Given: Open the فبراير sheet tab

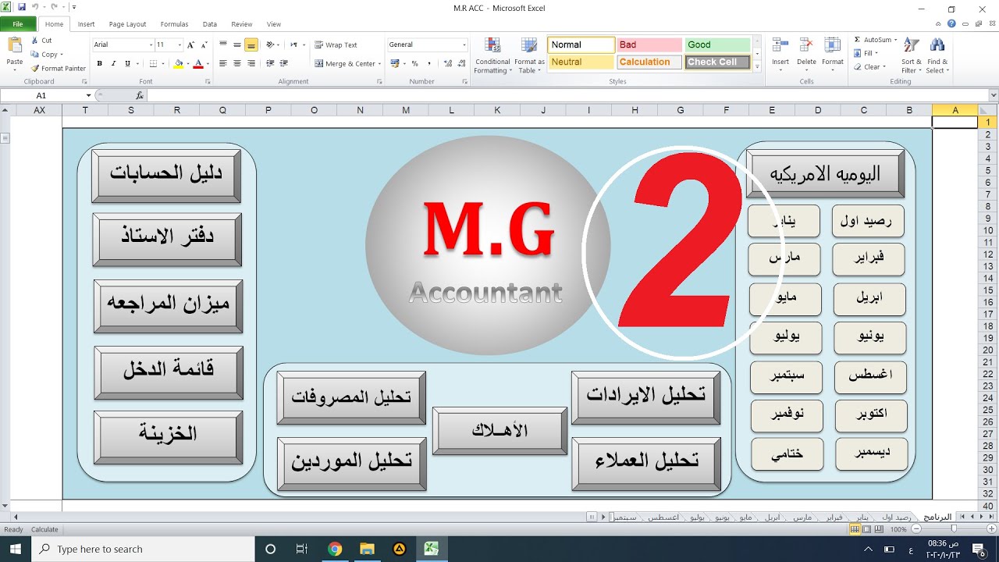Looking at the screenshot, I should 835,518.
